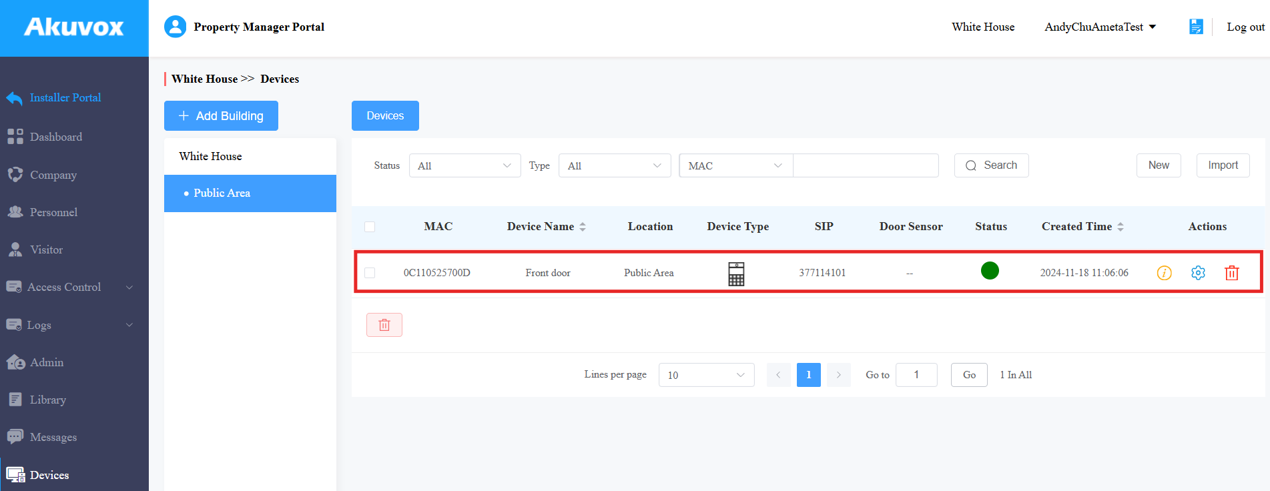Click the door phone device type icon
The height and width of the screenshot is (491, 1270).
click(736, 274)
